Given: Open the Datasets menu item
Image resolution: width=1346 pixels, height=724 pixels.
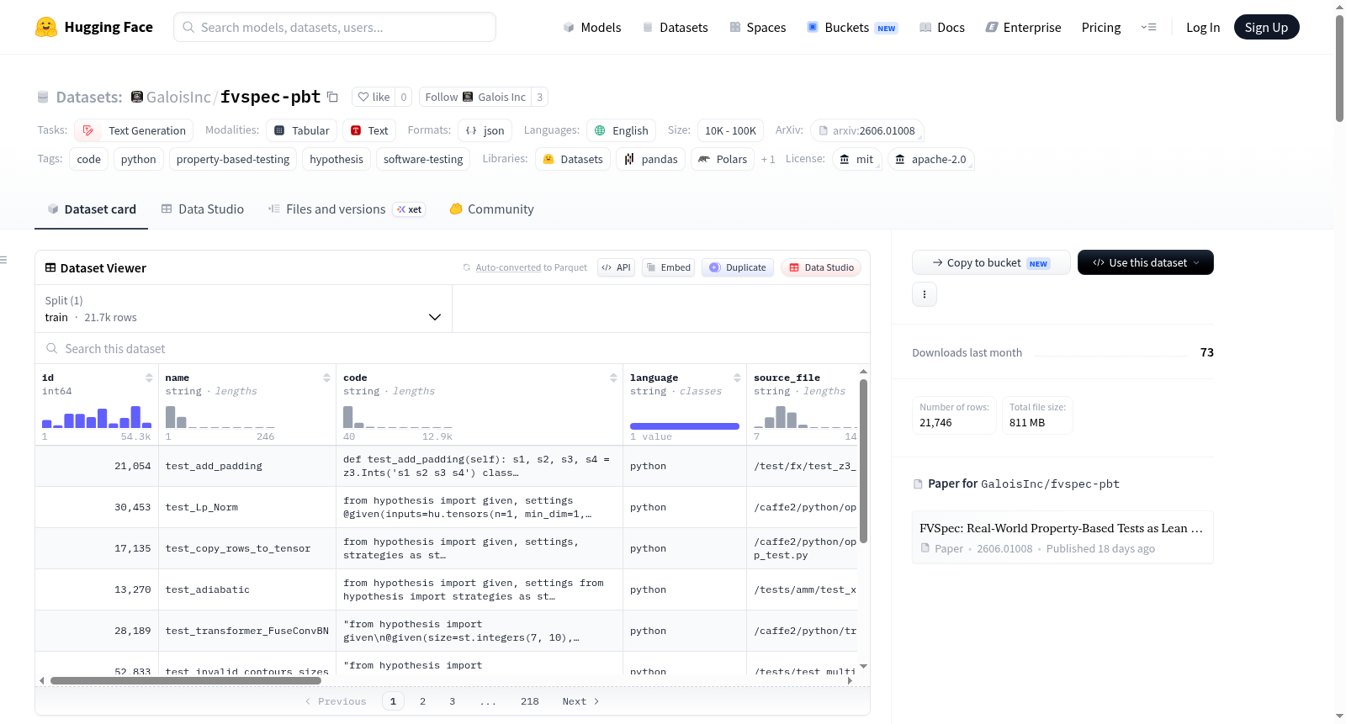Looking at the screenshot, I should 676,27.
